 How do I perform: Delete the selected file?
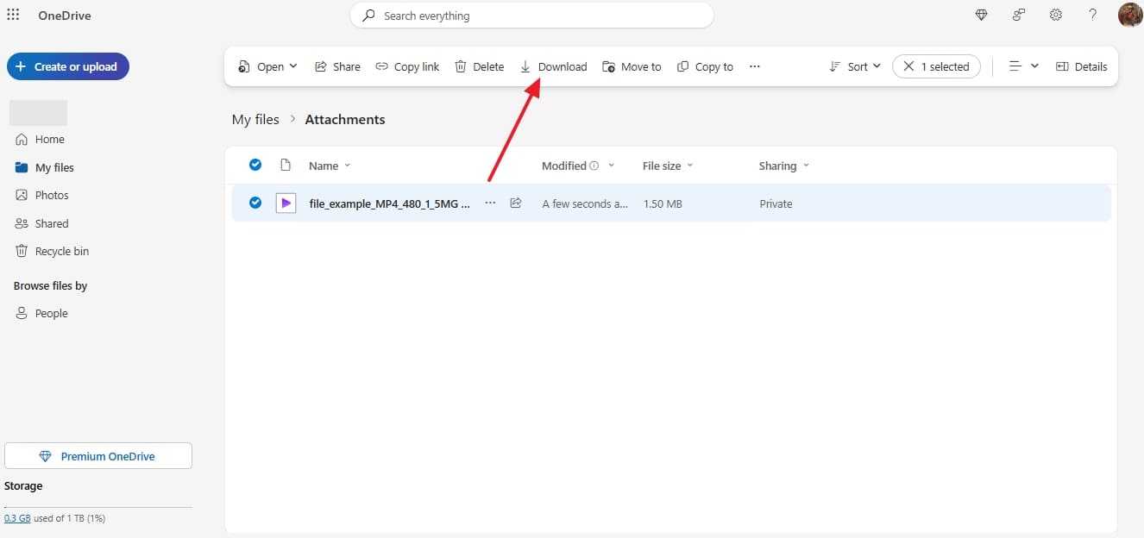point(479,66)
